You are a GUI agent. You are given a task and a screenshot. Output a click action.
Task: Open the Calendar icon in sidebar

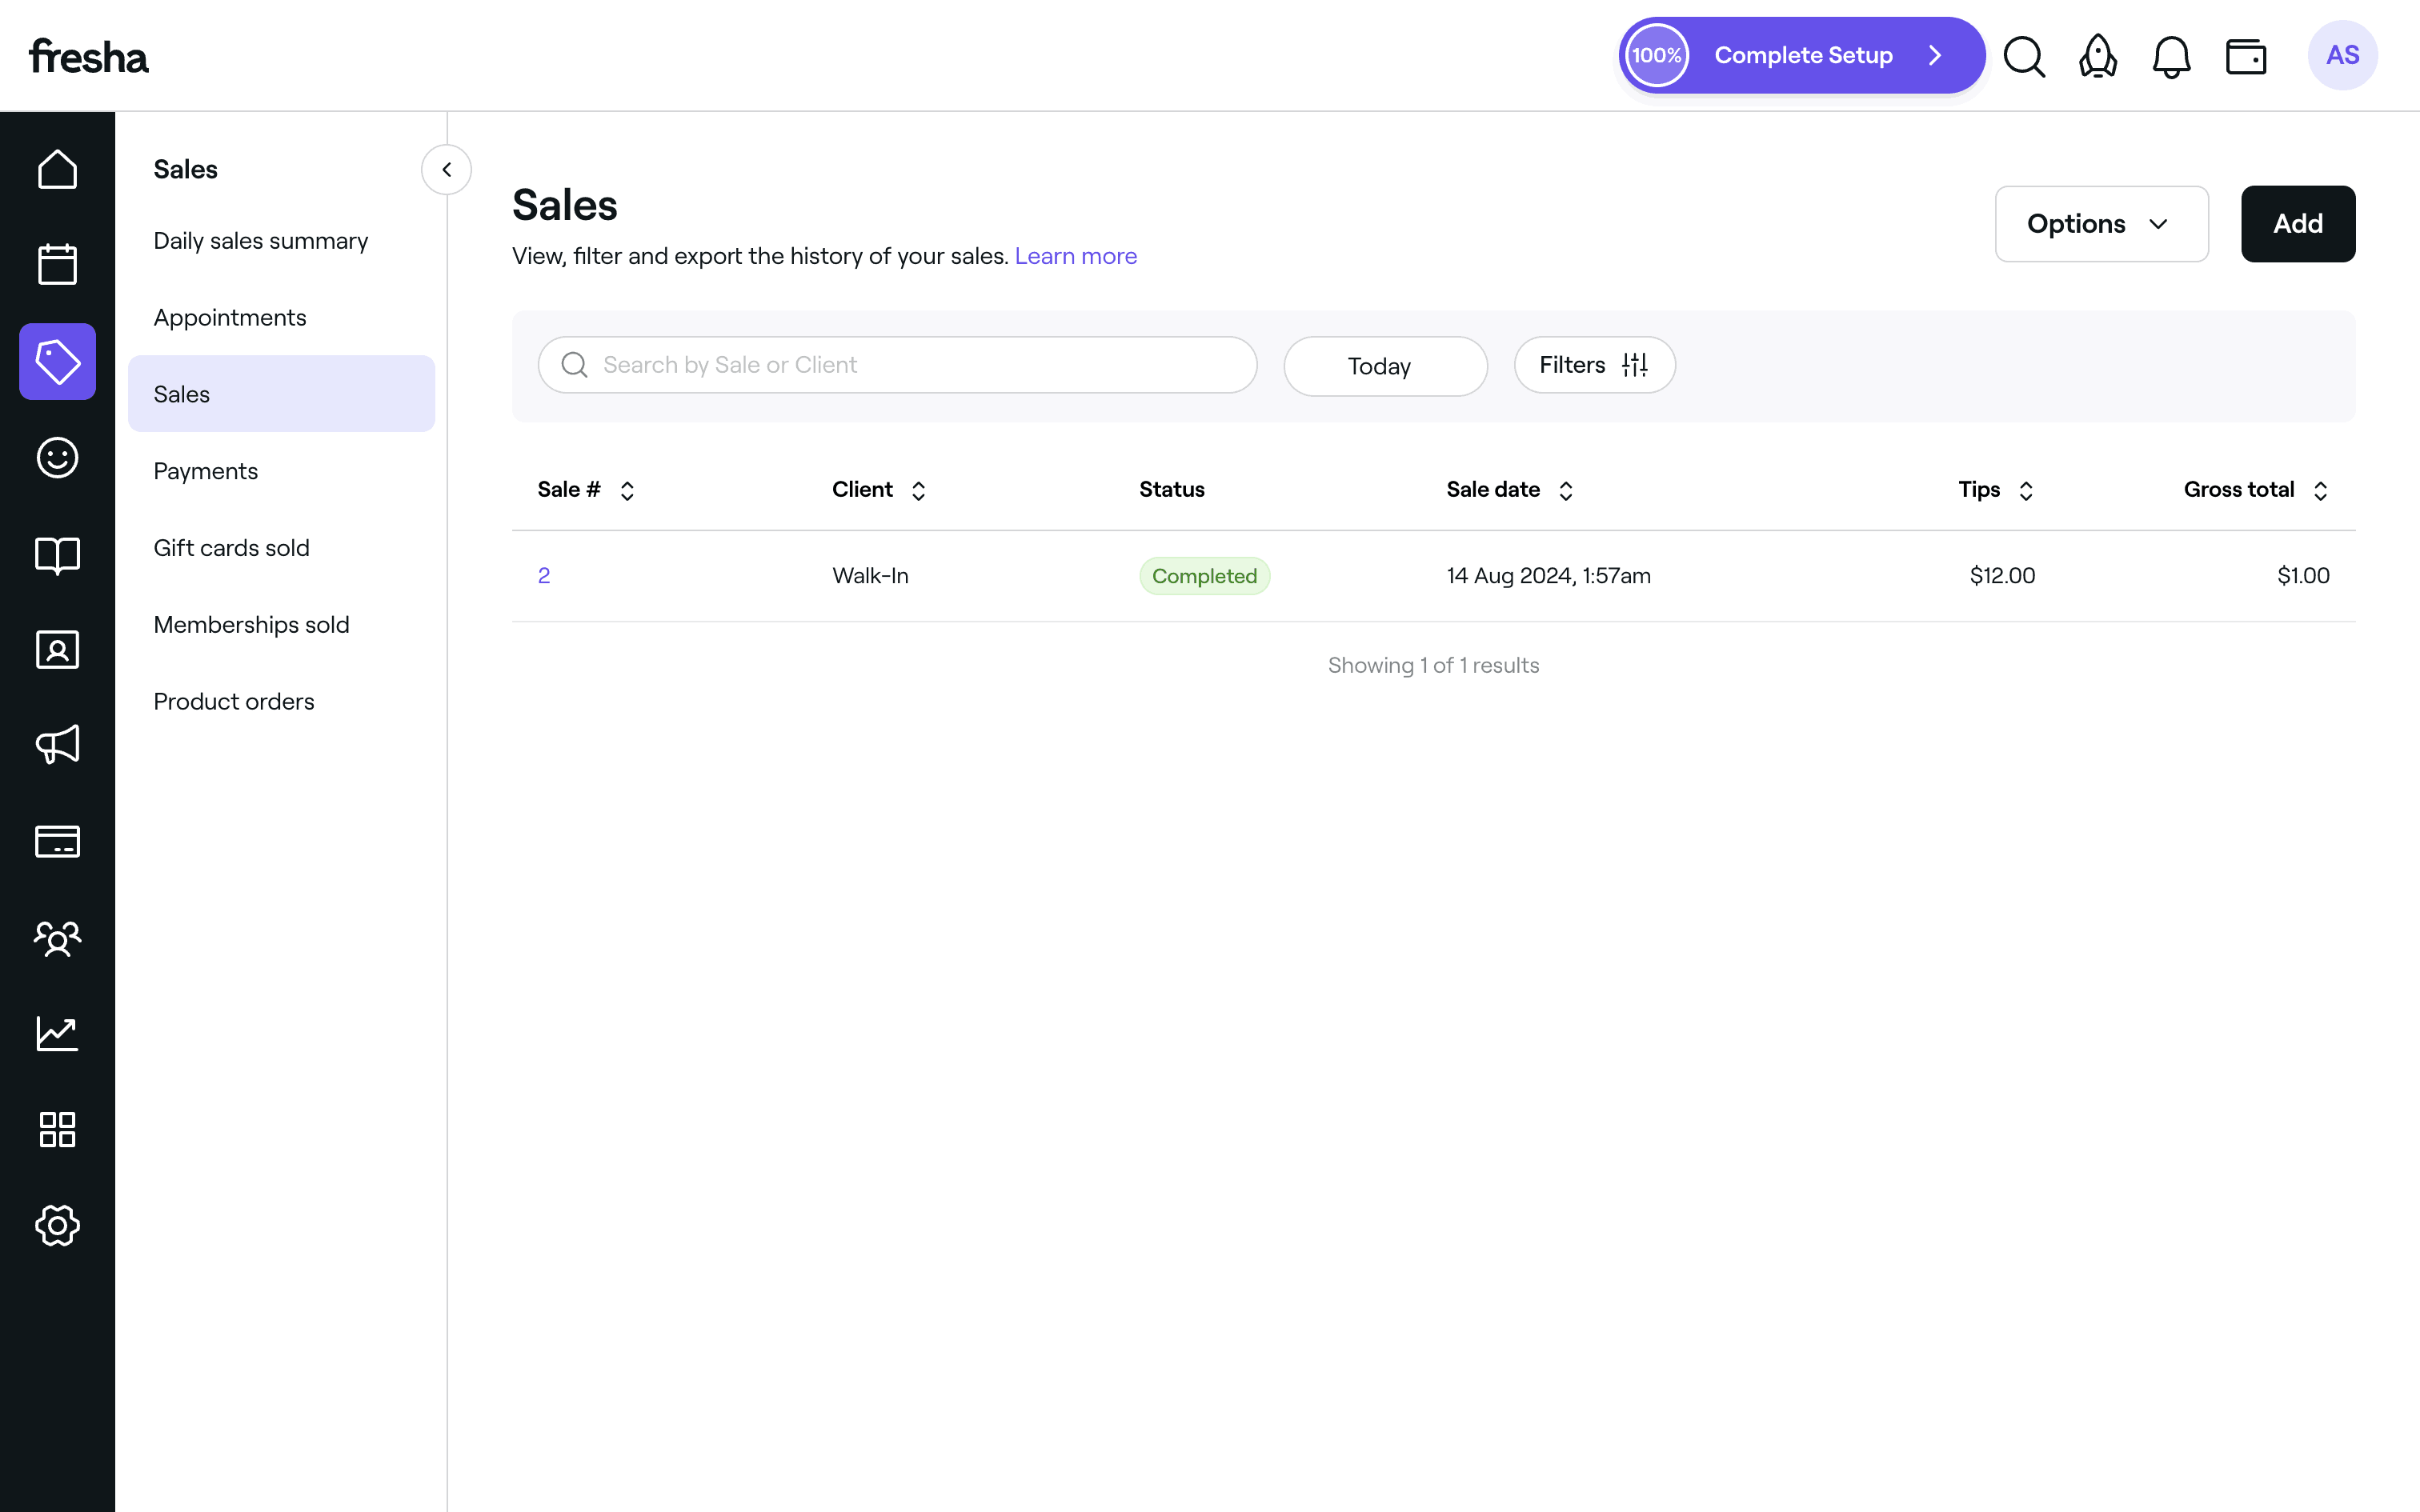click(57, 265)
